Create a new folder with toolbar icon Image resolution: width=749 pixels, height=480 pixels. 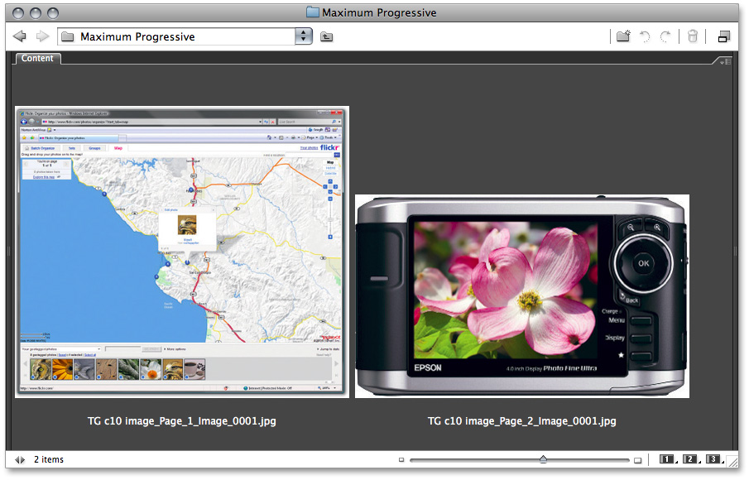623,36
